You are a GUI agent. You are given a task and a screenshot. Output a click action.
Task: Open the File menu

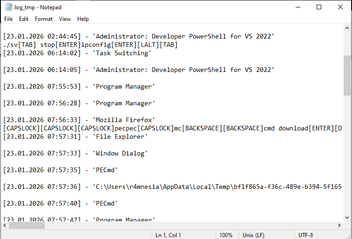click(8, 19)
